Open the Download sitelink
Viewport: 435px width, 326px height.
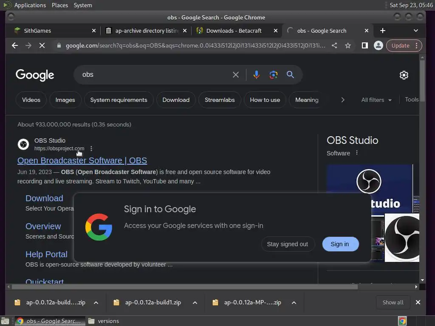[44, 198]
